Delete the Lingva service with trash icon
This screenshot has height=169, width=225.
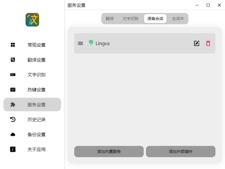[208, 43]
